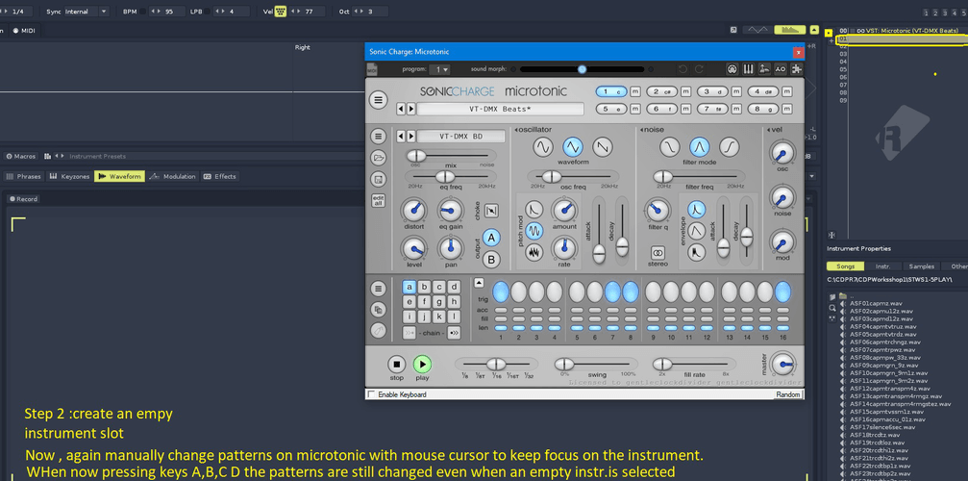
Task: Click the sound morph slider handle
Action: [582, 69]
